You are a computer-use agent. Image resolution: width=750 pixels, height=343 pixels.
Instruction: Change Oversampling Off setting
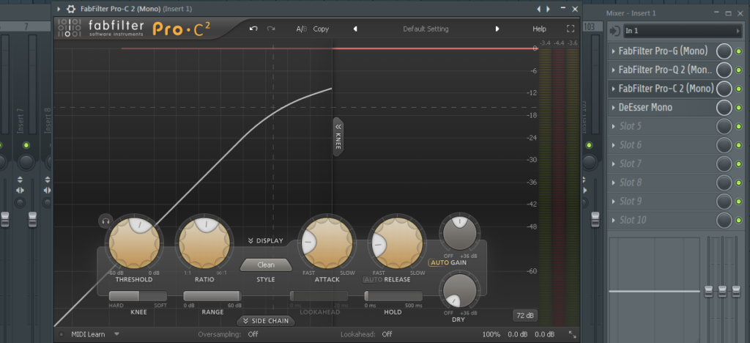click(253, 334)
